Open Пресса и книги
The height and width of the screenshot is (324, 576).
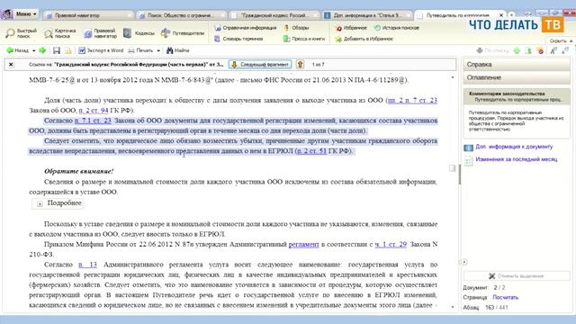[304, 39]
